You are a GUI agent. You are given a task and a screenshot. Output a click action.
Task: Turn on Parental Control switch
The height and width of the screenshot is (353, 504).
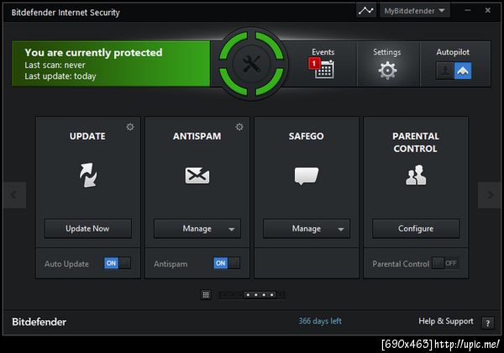pos(445,263)
